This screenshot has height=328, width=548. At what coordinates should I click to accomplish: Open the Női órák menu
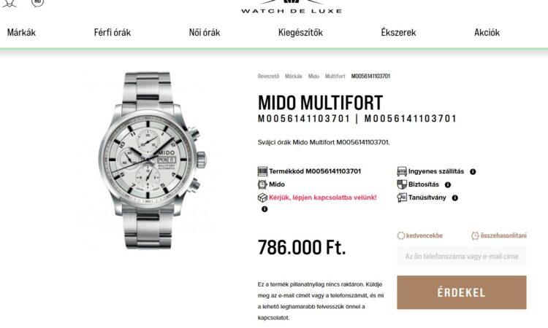point(205,32)
